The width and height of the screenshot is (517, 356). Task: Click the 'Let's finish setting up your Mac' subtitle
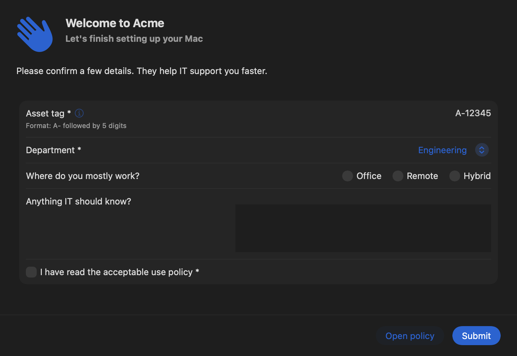[134, 39]
